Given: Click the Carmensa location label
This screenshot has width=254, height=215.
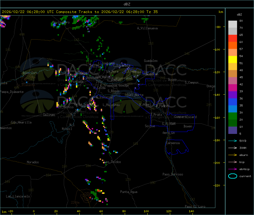Looking at the screenshot, I should point(173,143).
